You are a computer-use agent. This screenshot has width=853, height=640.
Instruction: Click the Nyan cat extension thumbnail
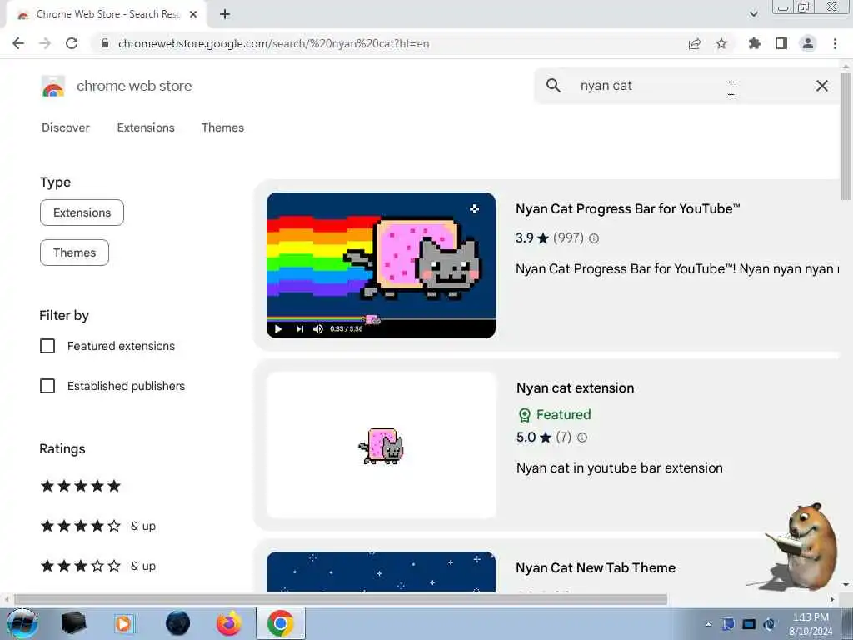tap(381, 445)
